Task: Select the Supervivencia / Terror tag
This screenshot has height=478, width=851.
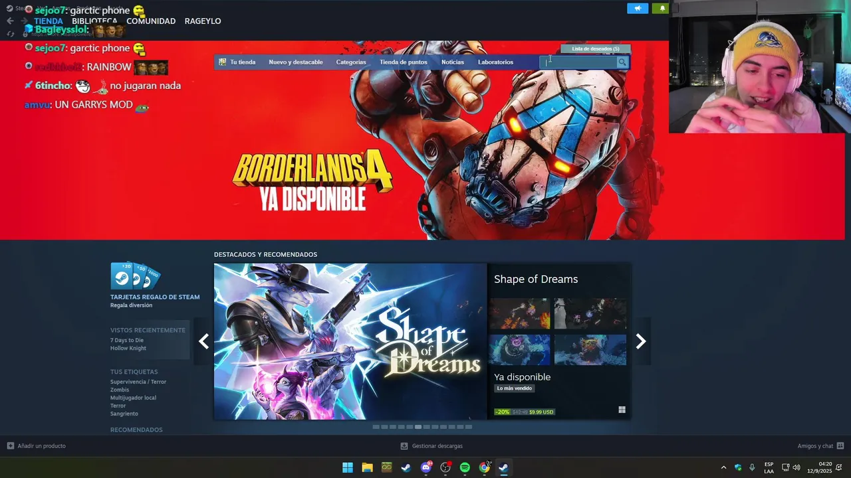Action: (x=138, y=382)
